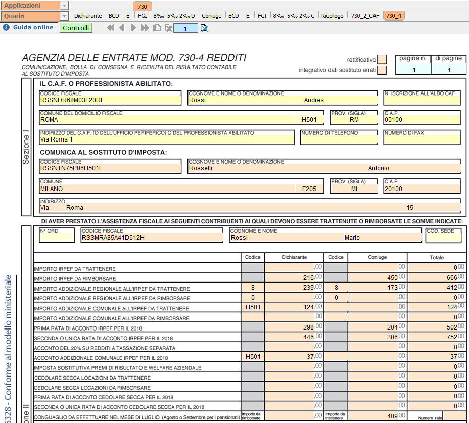Screen dimensions: 469x423
Task: Go to the previous page with single-left arrow
Action: pyautogui.click(x=122, y=28)
